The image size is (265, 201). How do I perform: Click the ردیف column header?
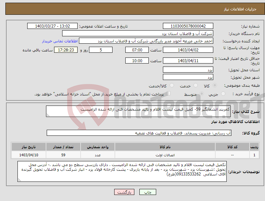tap(254, 147)
